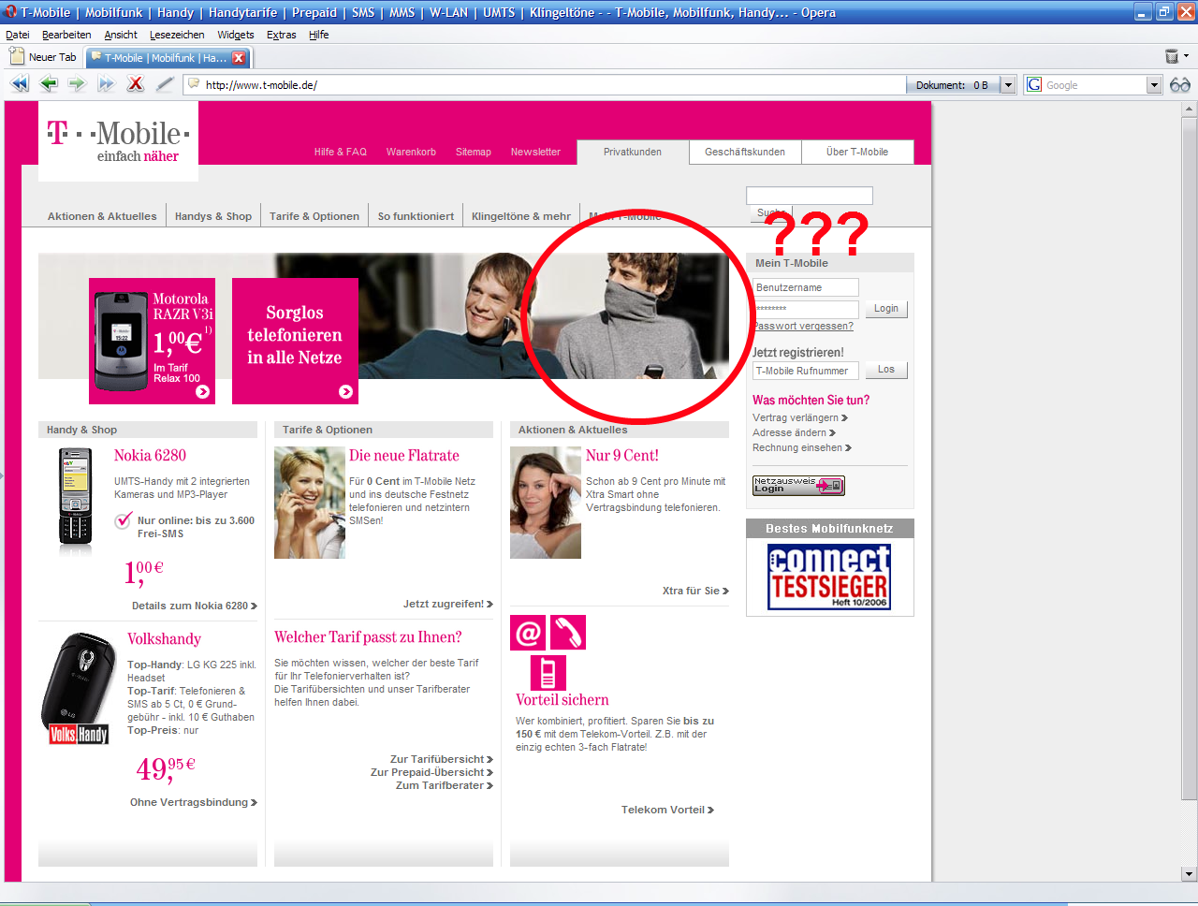This screenshot has height=906, width=1198.
Task: Click the Newsletter link
Action: (x=535, y=152)
